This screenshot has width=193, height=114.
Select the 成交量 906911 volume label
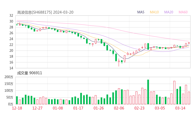[x=29, y=73]
